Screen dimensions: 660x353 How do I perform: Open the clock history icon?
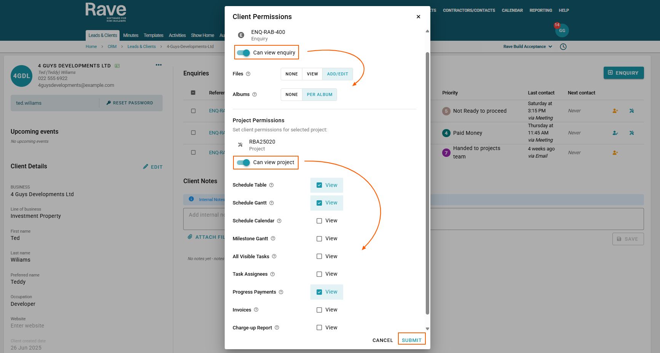point(563,46)
